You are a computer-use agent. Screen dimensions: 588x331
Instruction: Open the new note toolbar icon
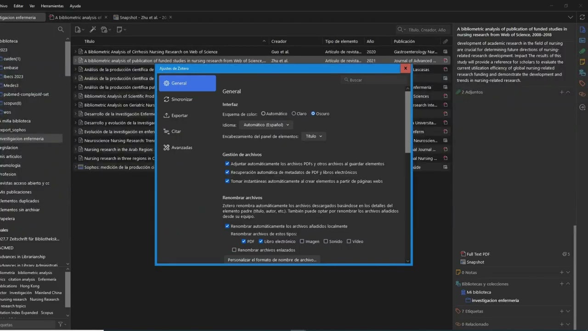tap(121, 29)
